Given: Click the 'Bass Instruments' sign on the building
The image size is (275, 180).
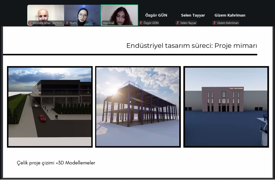Looking at the screenshot, I should pos(236,89).
